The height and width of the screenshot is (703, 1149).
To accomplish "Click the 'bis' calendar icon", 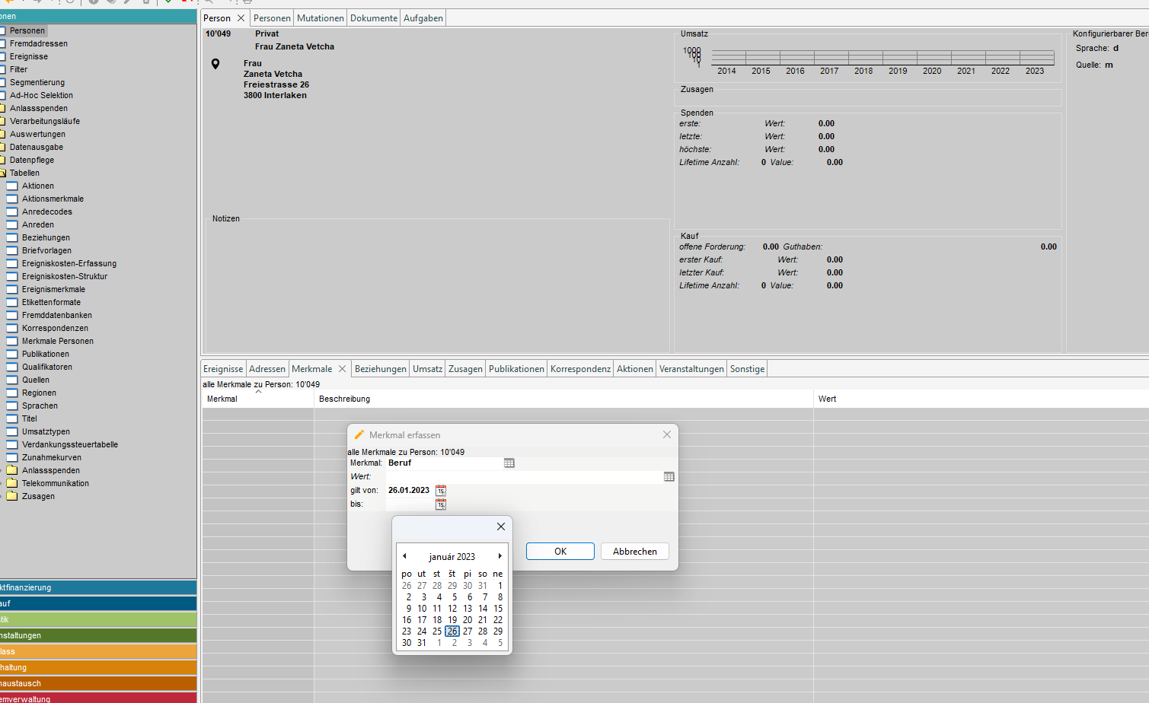I will coord(440,504).
